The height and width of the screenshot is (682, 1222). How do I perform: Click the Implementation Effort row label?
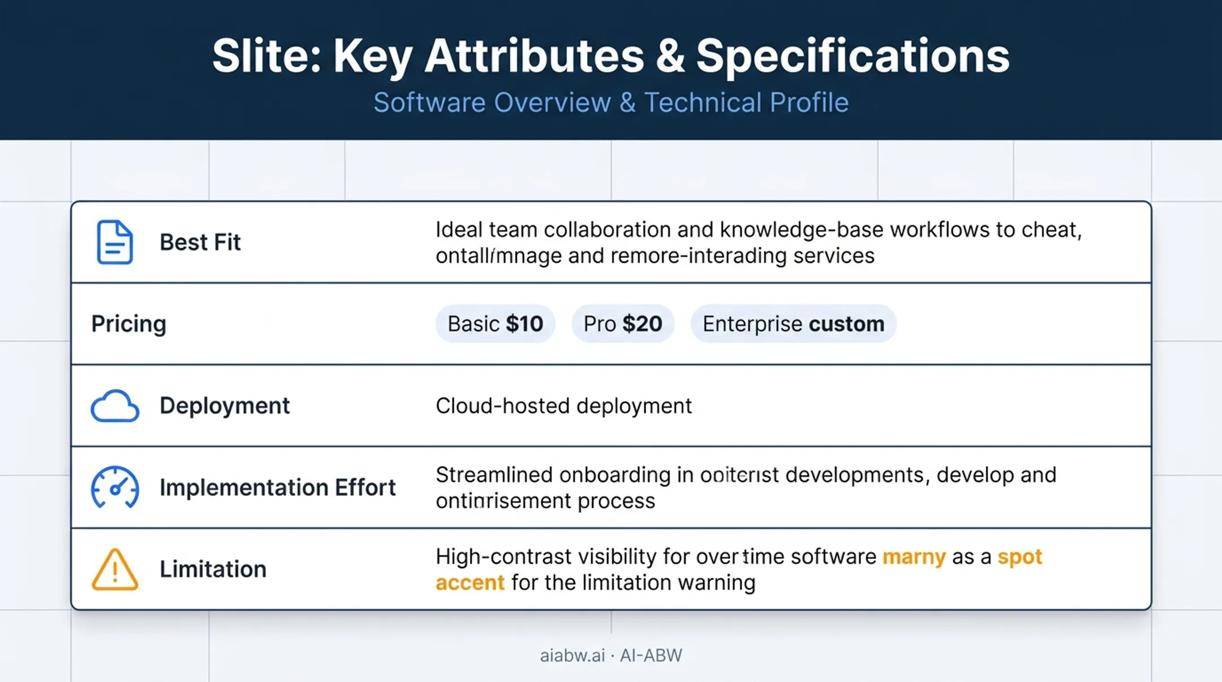click(278, 487)
